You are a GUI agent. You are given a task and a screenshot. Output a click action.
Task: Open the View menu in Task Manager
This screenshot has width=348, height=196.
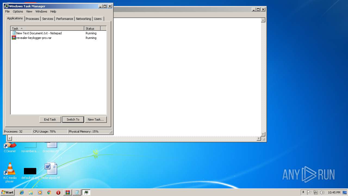point(29,11)
